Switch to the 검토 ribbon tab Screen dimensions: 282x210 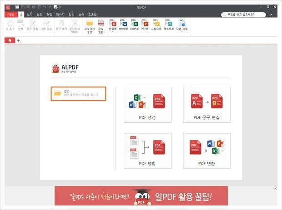(40, 15)
